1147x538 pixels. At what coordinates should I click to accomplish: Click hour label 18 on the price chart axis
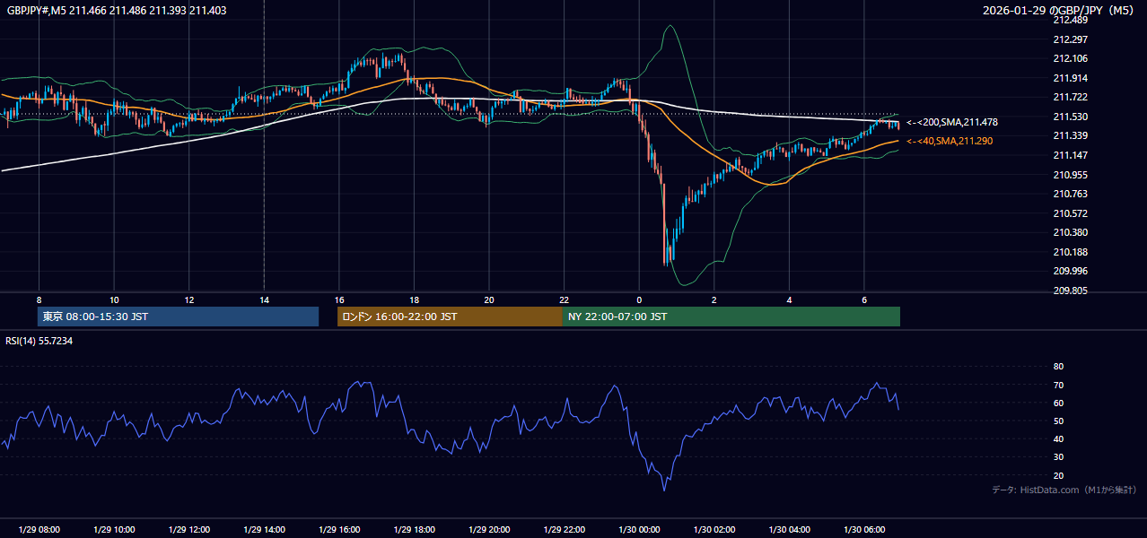click(x=414, y=299)
